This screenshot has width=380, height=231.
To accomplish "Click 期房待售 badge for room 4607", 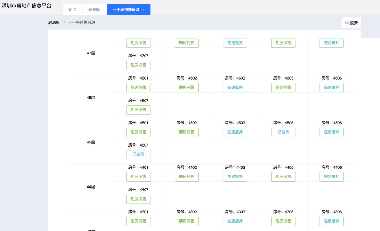I will [138, 110].
